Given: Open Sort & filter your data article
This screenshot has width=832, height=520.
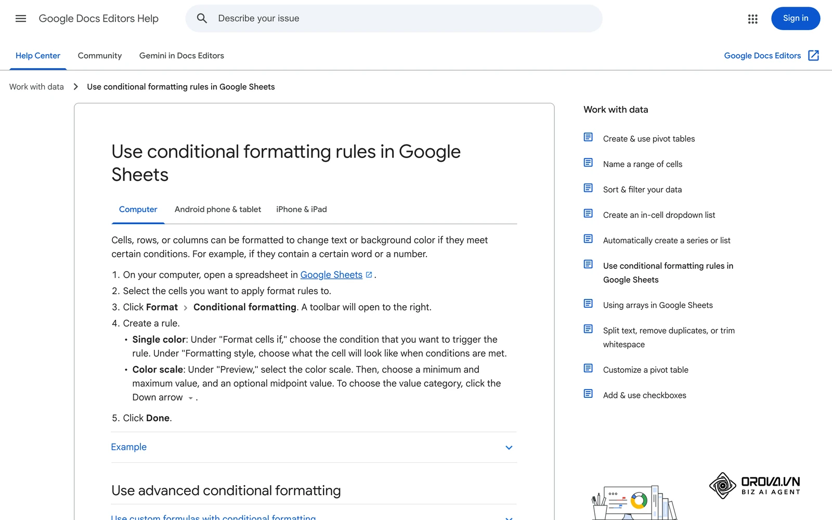Looking at the screenshot, I should (642, 190).
